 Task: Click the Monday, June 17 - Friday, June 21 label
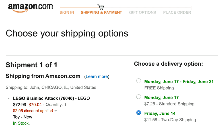pyautogui.click(x=179, y=82)
